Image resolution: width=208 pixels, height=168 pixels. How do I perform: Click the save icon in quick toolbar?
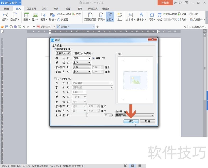click(x=7, y=27)
